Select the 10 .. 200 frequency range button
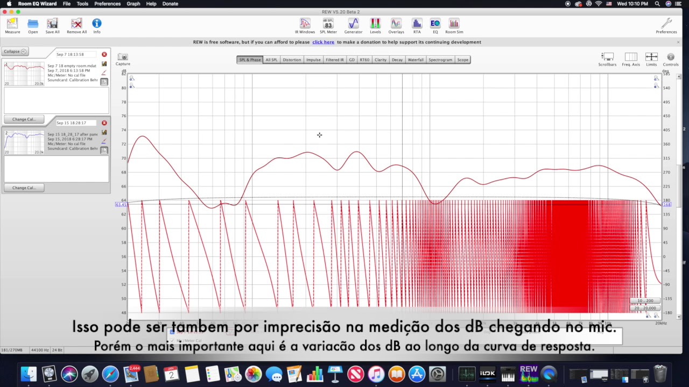 click(x=645, y=301)
